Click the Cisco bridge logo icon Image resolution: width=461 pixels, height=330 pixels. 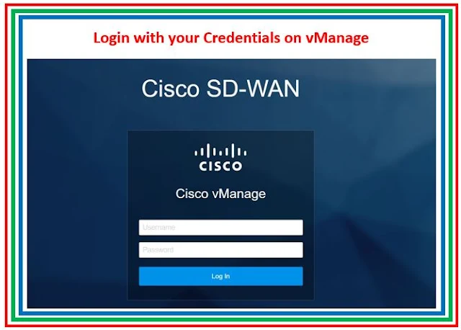(220, 157)
